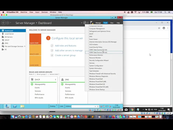The height and width of the screenshot is (130, 173).
Task: Open the DHCP role tile header
Action: tap(43, 80)
